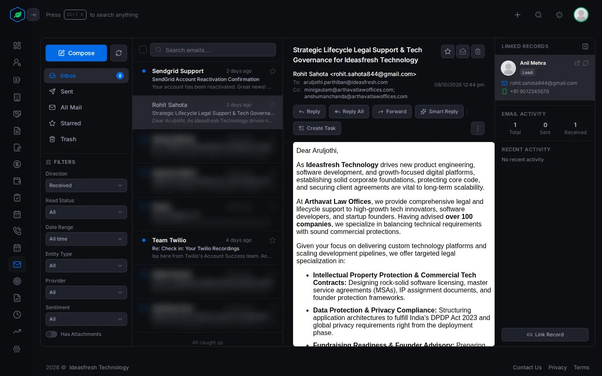Screen dimensions: 602x376
Task: Unlink Anil Mehra from this email
Action: pyautogui.click(x=586, y=63)
